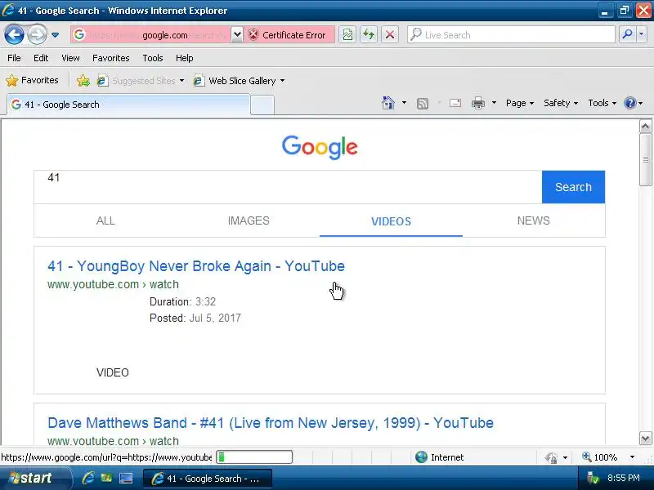The image size is (654, 490).
Task: Click the RSS feeds icon
Action: tap(423, 103)
